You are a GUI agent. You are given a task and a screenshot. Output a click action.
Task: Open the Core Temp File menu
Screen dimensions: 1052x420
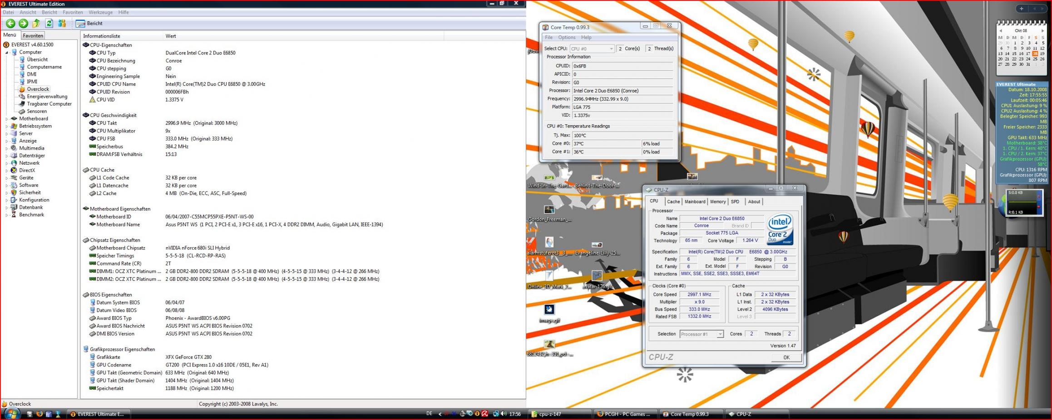pyautogui.click(x=549, y=38)
